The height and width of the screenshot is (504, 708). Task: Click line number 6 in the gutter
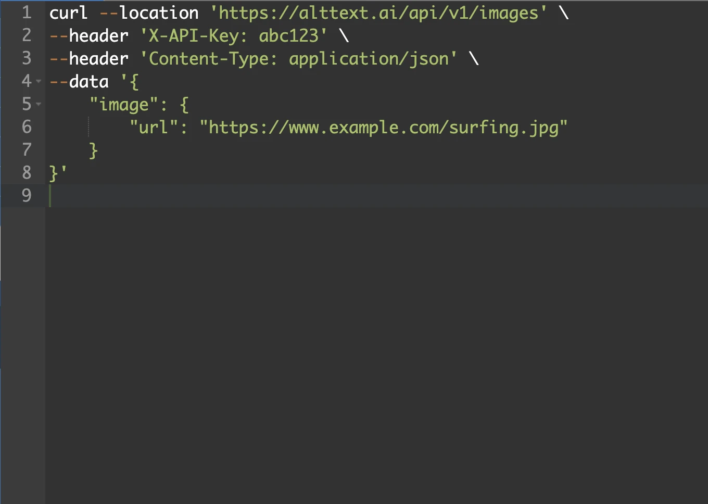coord(27,127)
